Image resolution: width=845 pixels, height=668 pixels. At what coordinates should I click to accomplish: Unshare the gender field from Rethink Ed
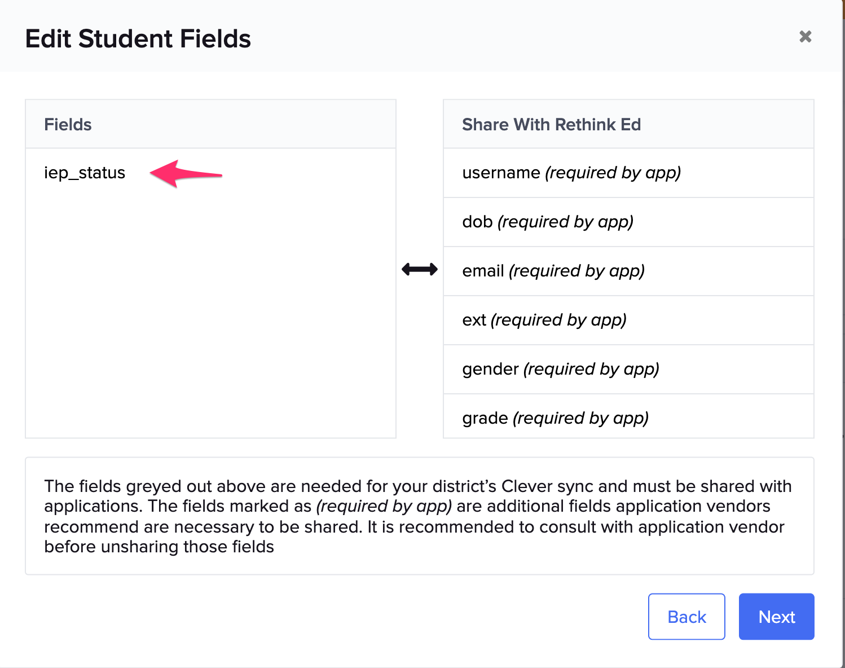click(x=561, y=369)
